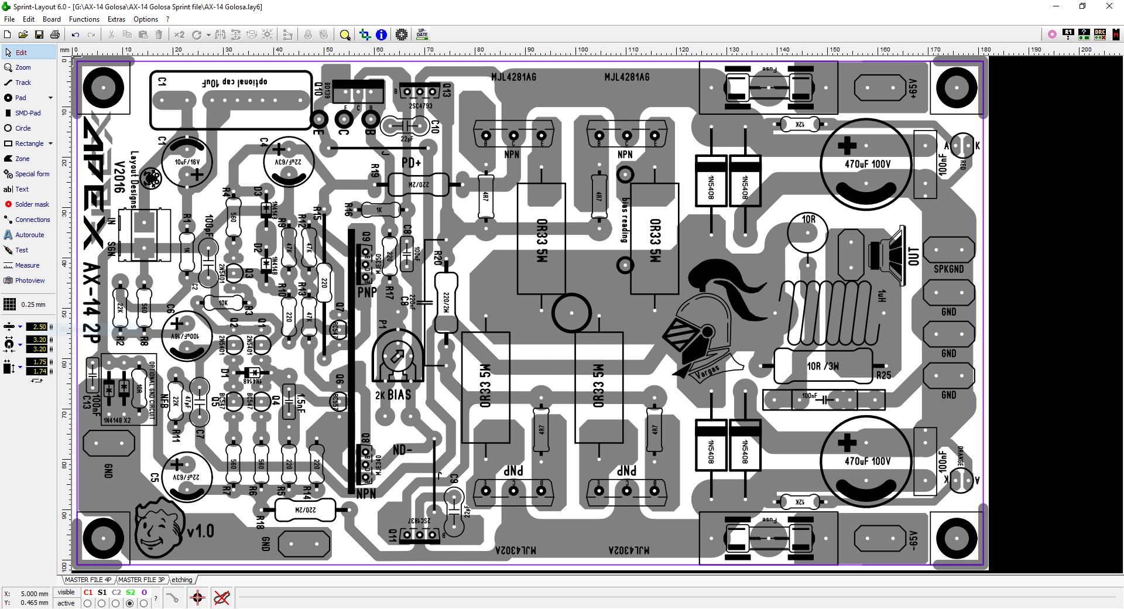Open the rotate angle dropdown arrow
Image resolution: width=1124 pixels, height=609 pixels.
pyautogui.click(x=208, y=35)
